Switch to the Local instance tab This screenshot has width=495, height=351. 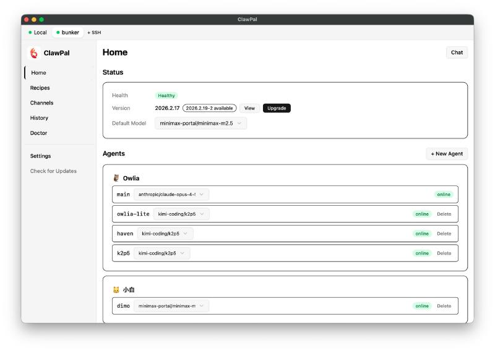tap(38, 32)
